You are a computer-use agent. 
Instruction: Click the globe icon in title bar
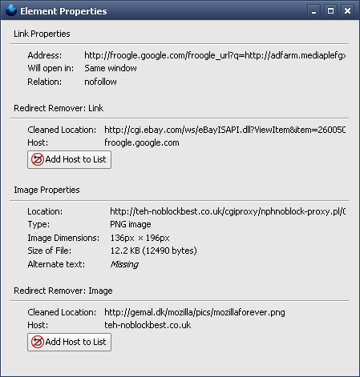point(11,10)
